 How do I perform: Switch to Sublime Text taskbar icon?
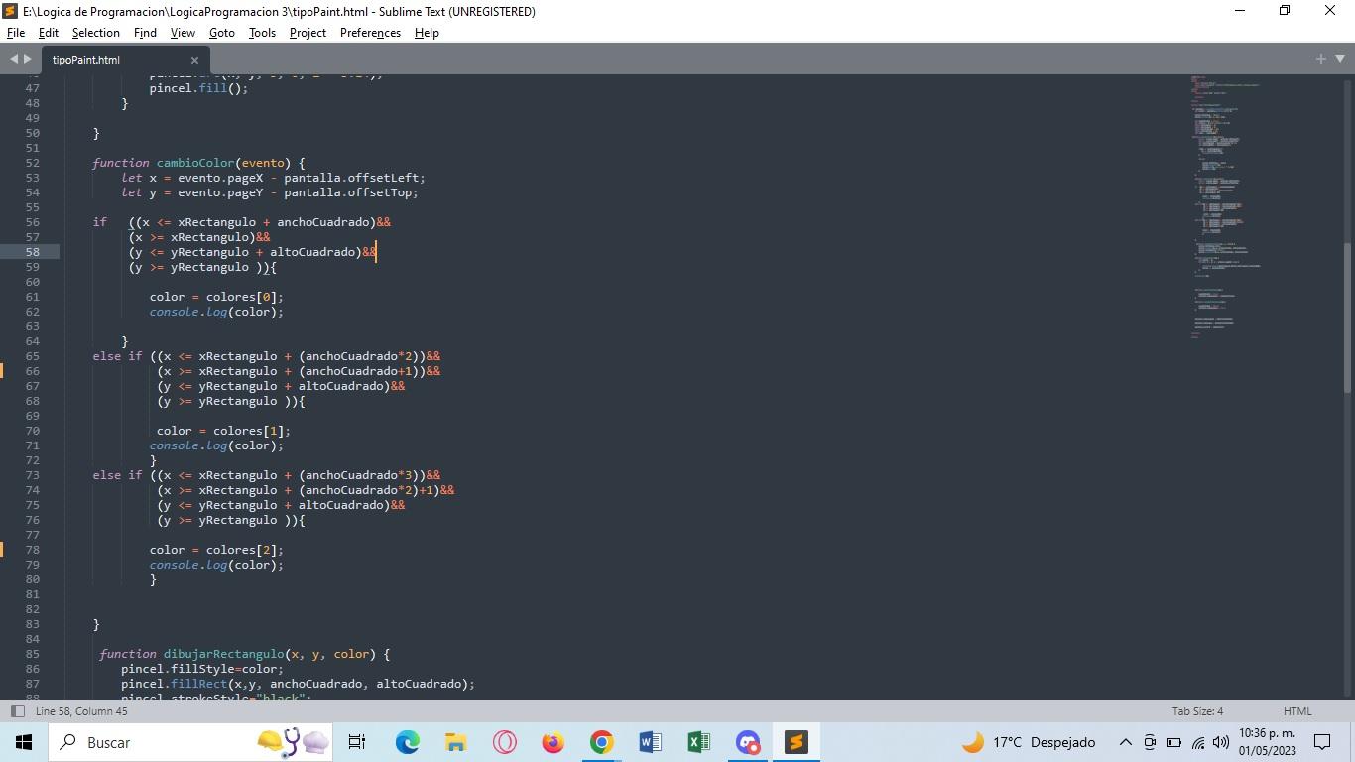(796, 742)
